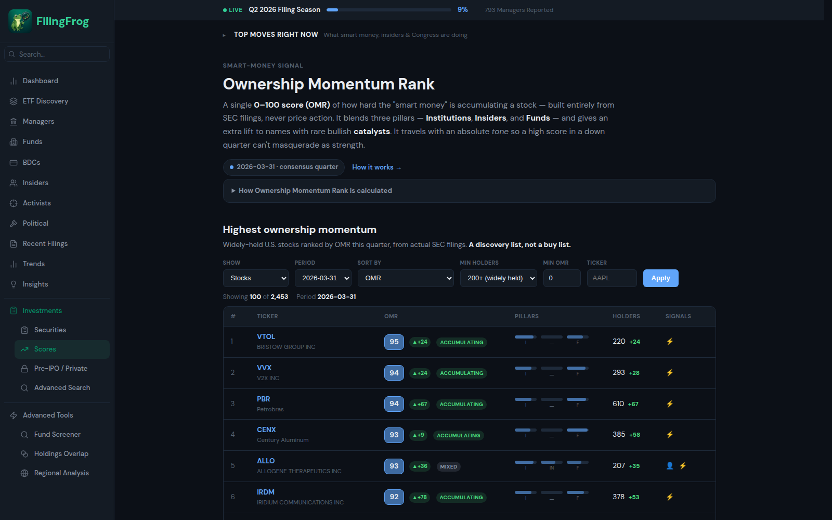
Task: Click the Holdings Overlap circles icon
Action: tap(24, 454)
